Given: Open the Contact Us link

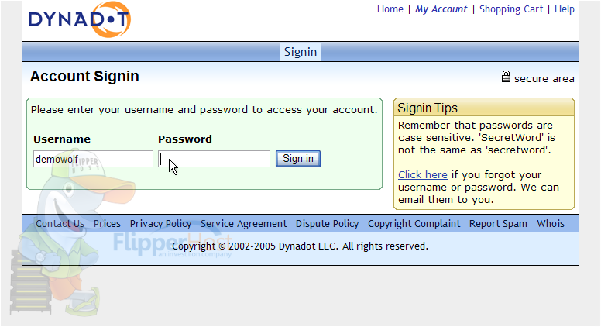Looking at the screenshot, I should point(60,223).
